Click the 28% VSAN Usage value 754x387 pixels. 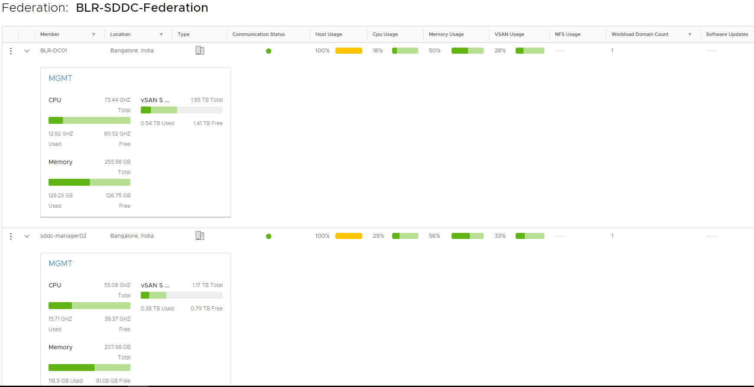500,51
